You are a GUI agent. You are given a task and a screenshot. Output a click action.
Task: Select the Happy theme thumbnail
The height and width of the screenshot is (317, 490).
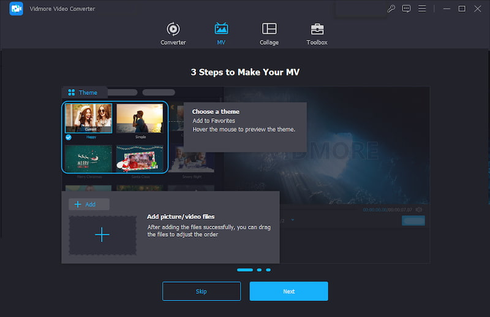pyautogui.click(x=88, y=118)
